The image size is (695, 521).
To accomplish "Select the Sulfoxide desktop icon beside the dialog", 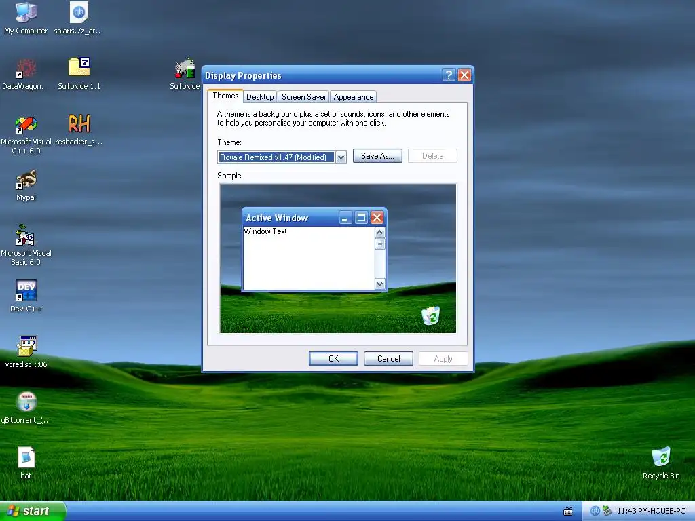I will click(185, 73).
